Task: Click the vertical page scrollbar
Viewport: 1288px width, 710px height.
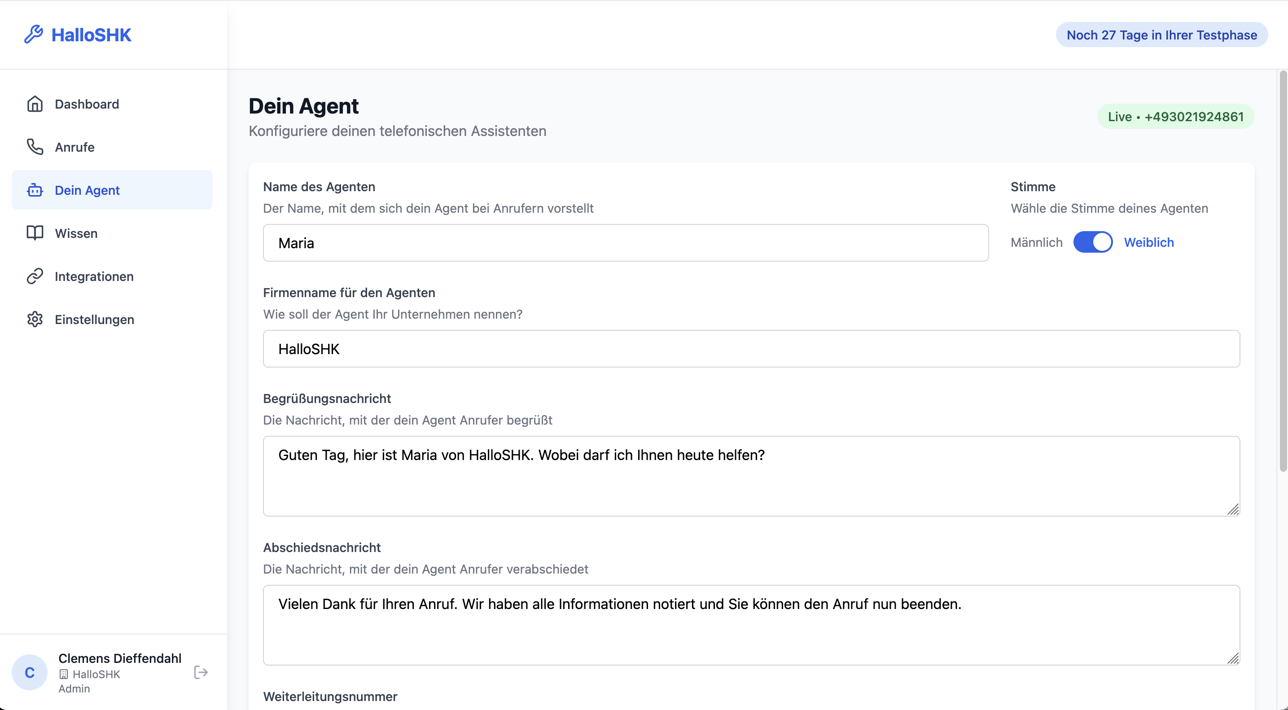Action: click(1284, 271)
